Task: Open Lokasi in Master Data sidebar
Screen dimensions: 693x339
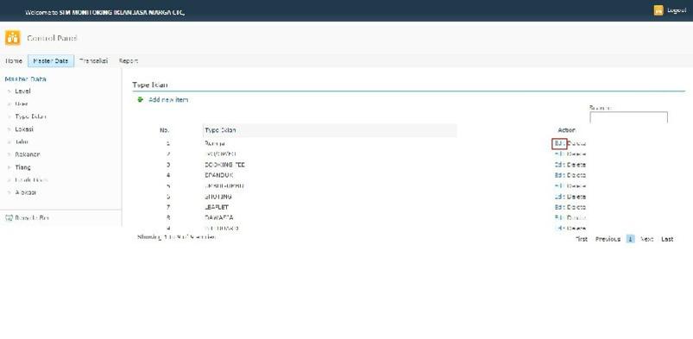Action: tap(24, 129)
